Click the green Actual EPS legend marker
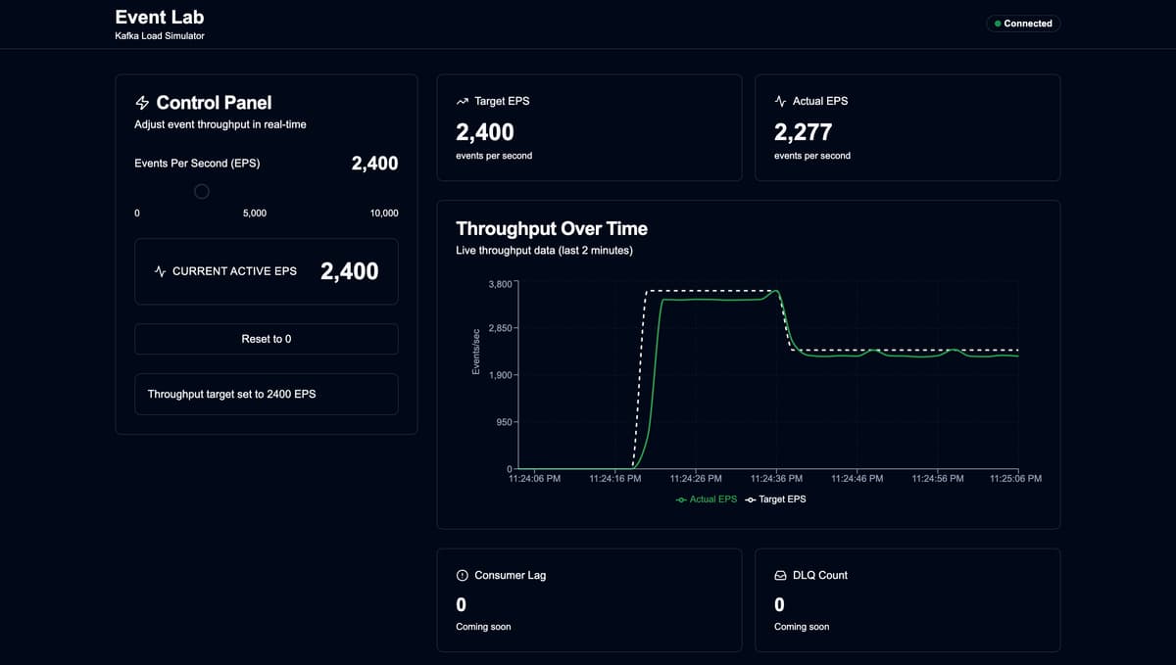1176x665 pixels. (680, 499)
